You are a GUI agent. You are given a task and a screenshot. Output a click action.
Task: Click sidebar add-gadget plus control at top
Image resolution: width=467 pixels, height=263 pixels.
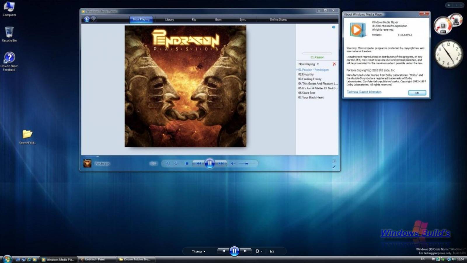pyautogui.click(x=449, y=5)
